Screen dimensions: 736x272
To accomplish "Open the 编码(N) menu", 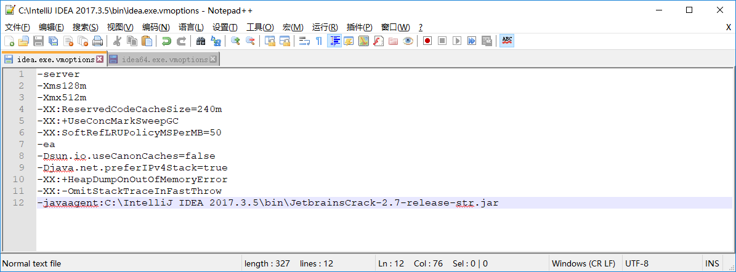I will coord(156,27).
